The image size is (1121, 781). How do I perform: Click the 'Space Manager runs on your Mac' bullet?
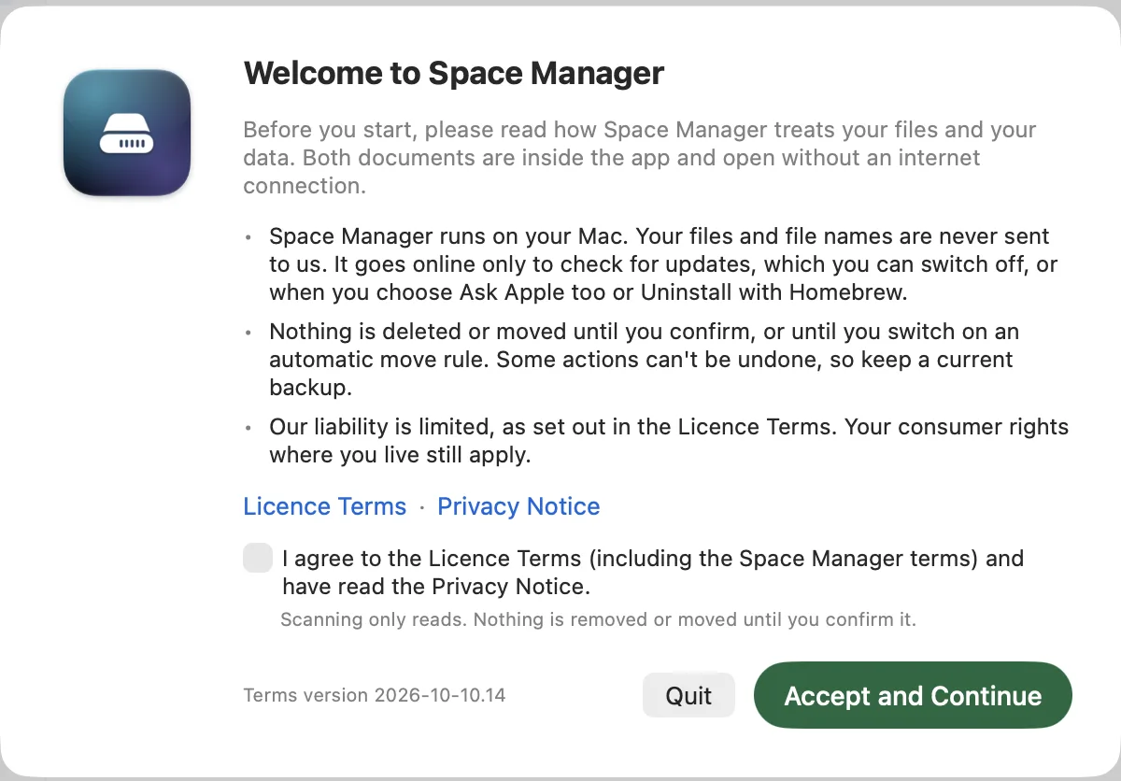point(663,264)
